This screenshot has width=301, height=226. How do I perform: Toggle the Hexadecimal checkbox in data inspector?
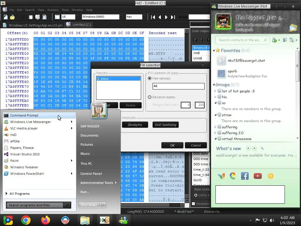pyautogui.click(x=193, y=204)
